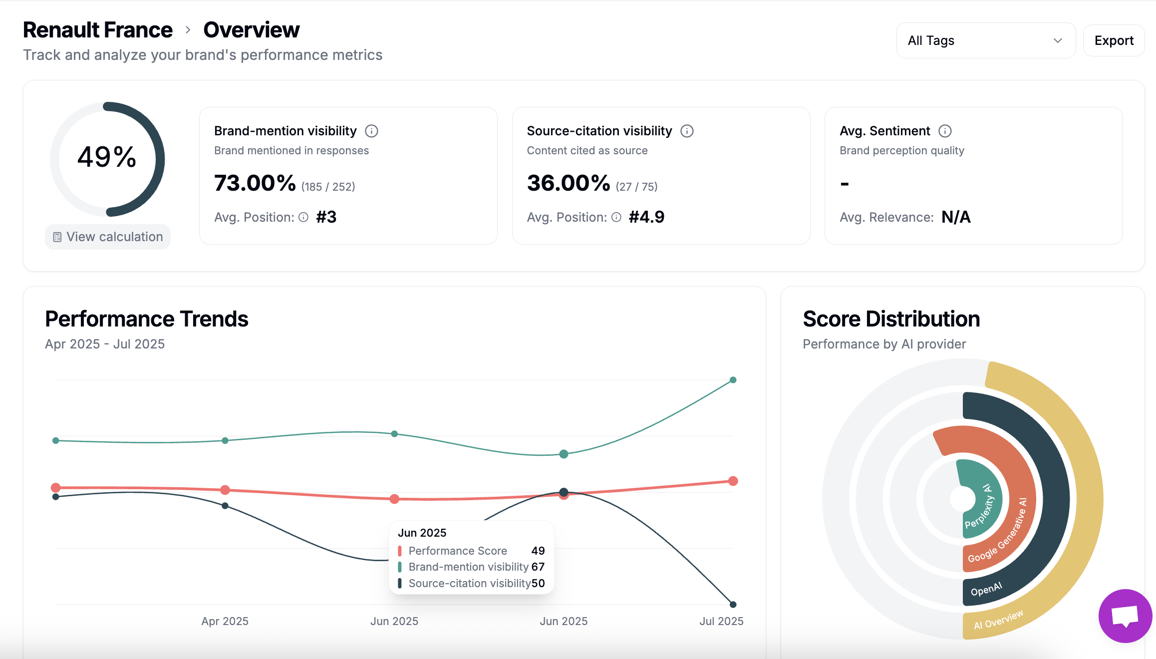Click second Jun 2025 source-citation dark point
The width and height of the screenshot is (1156, 659).
pos(564,492)
